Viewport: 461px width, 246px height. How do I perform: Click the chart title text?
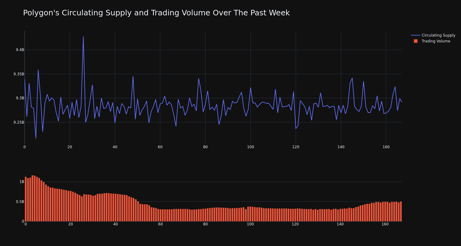coord(156,13)
